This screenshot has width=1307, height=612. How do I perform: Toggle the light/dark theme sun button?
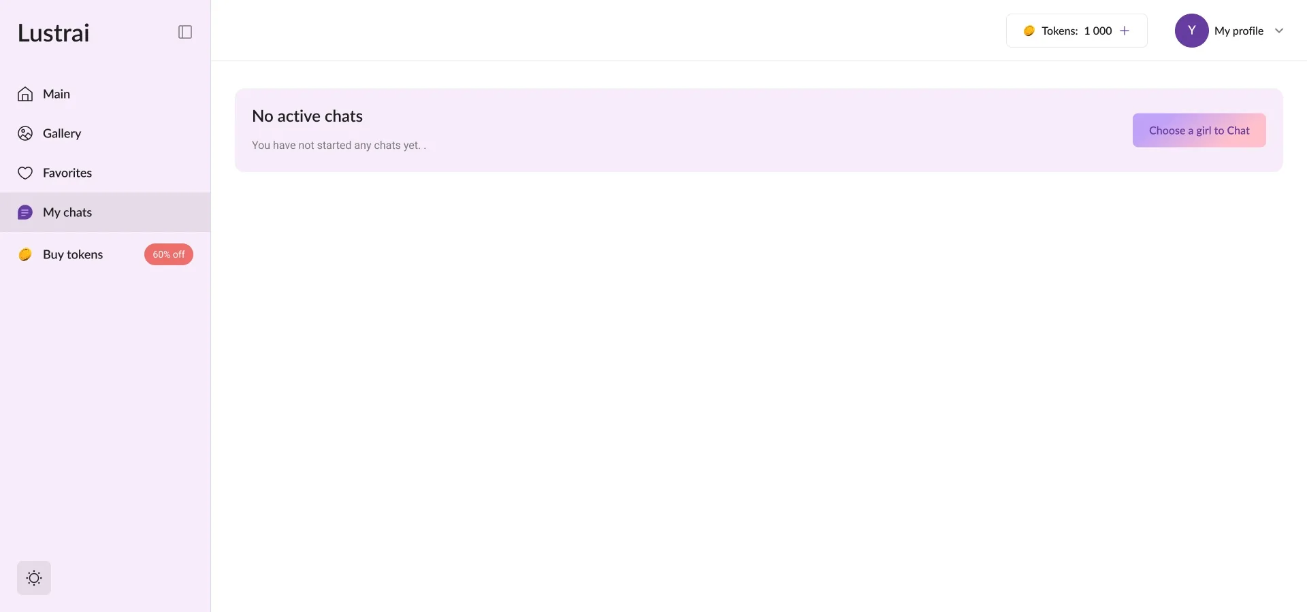(x=34, y=578)
